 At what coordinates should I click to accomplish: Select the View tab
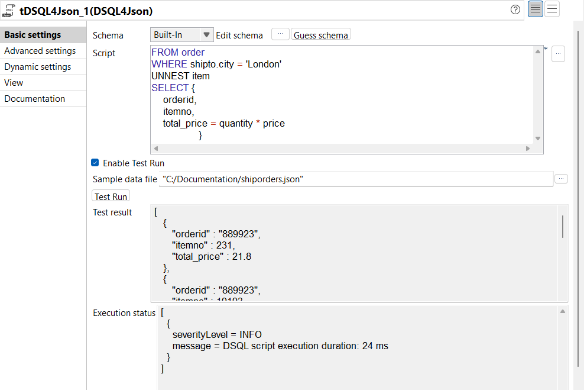click(13, 82)
